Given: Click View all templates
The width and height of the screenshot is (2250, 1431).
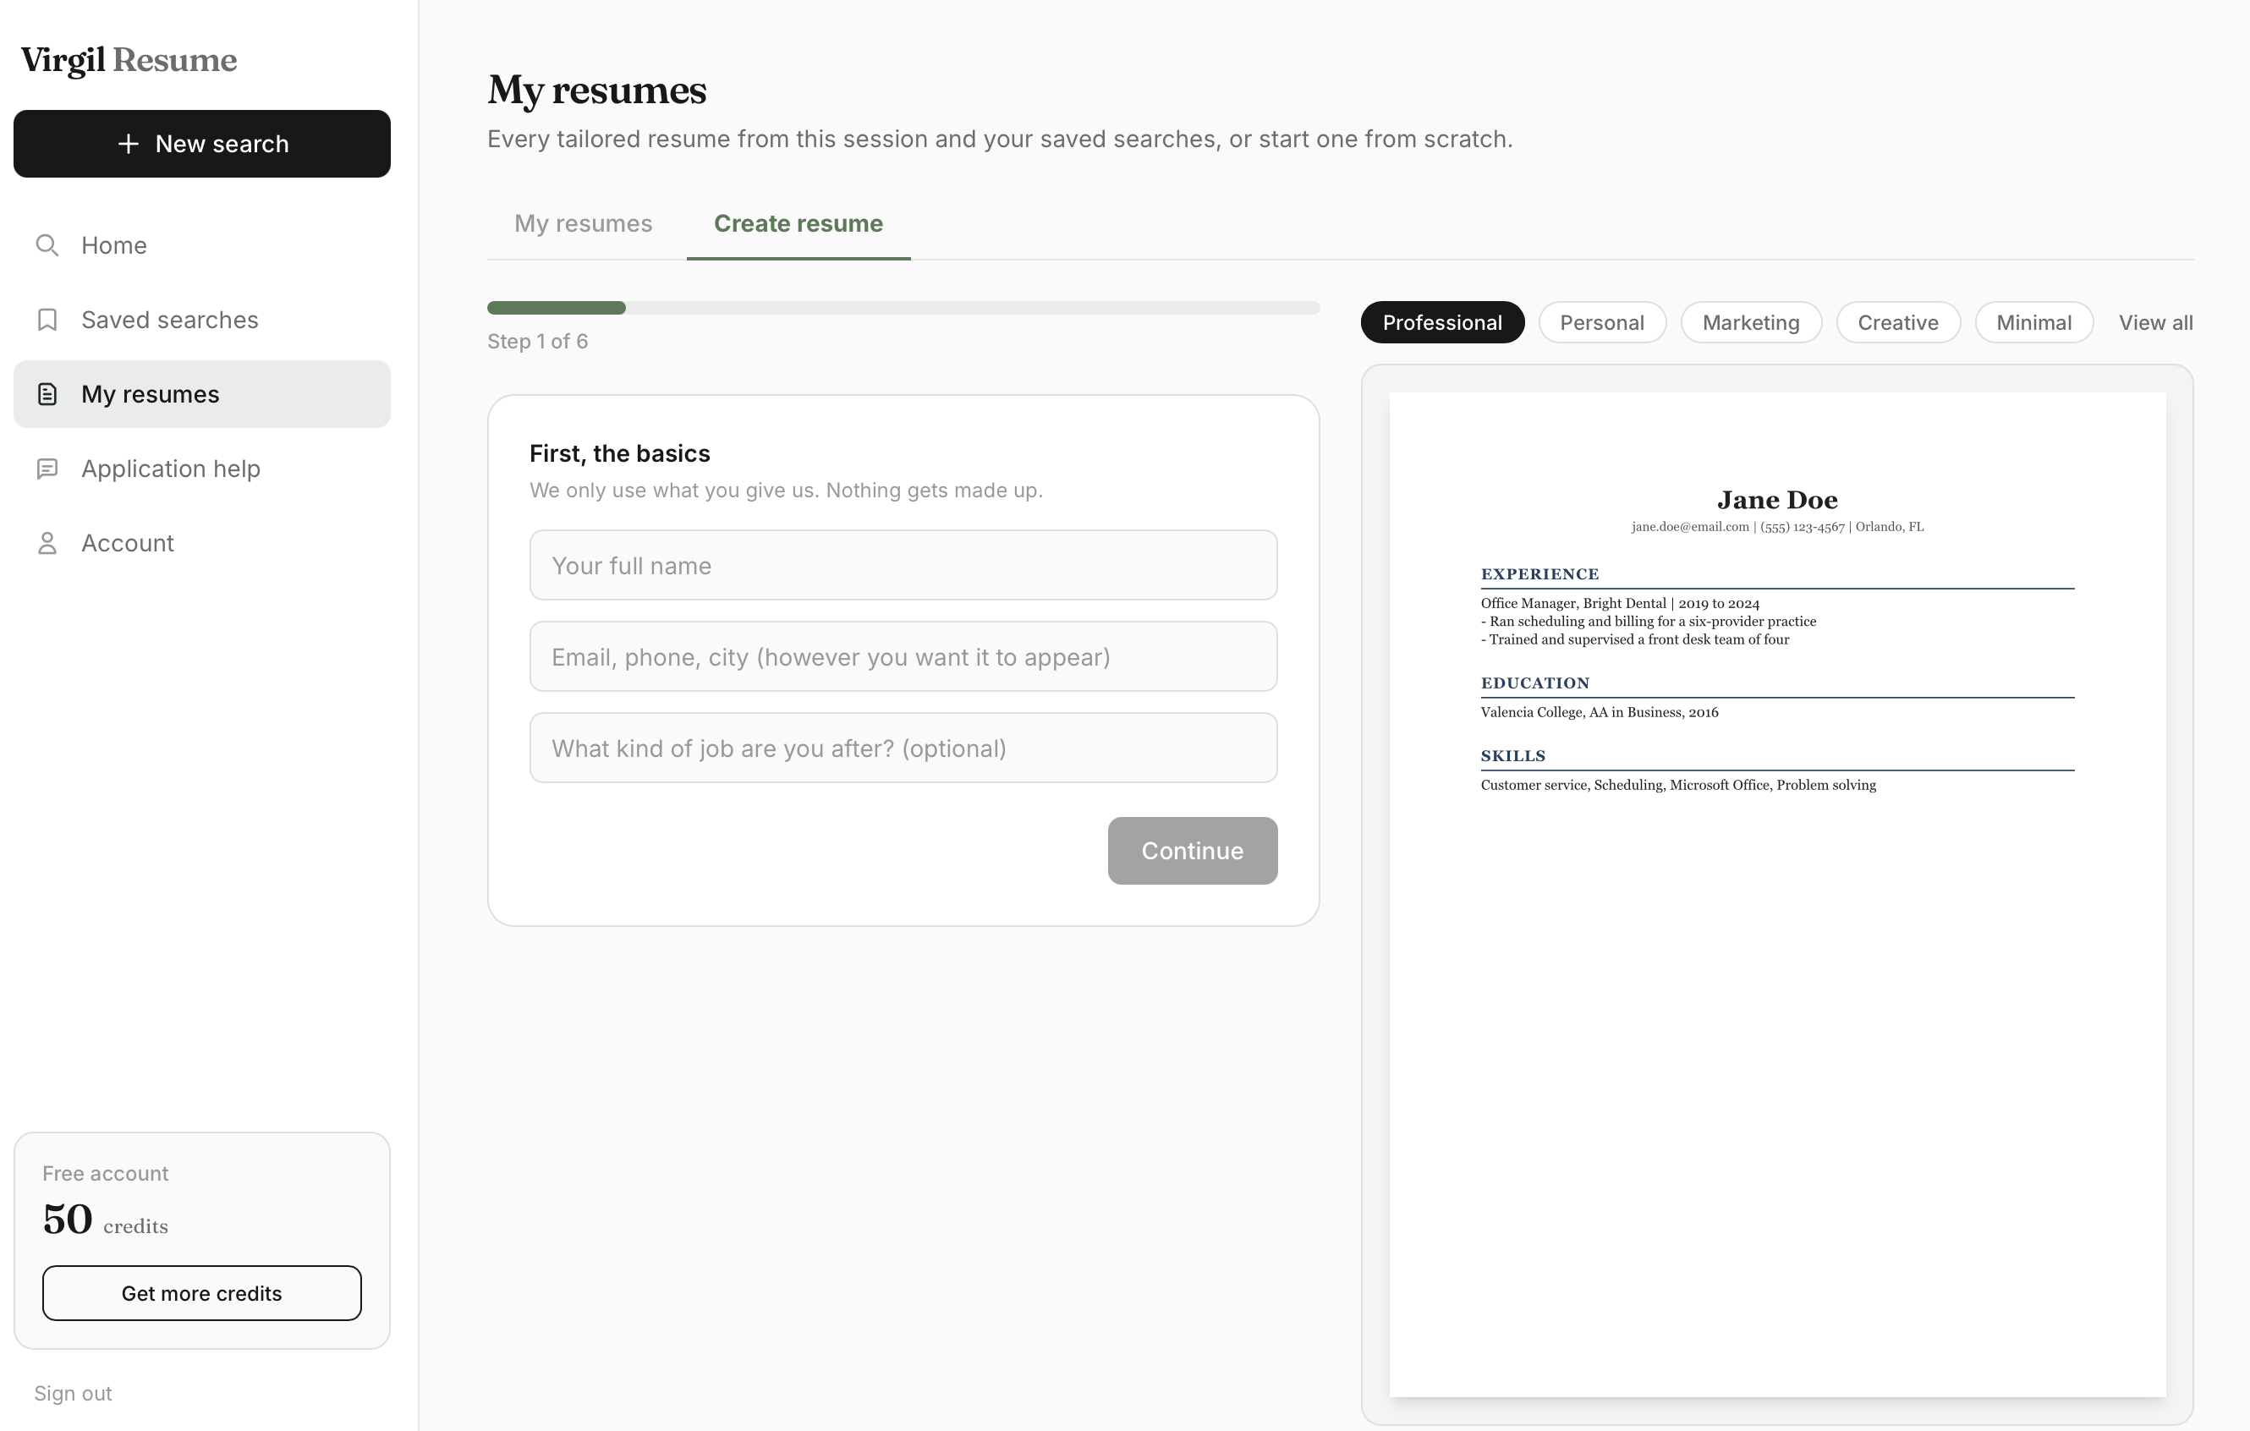Looking at the screenshot, I should click(x=2154, y=322).
